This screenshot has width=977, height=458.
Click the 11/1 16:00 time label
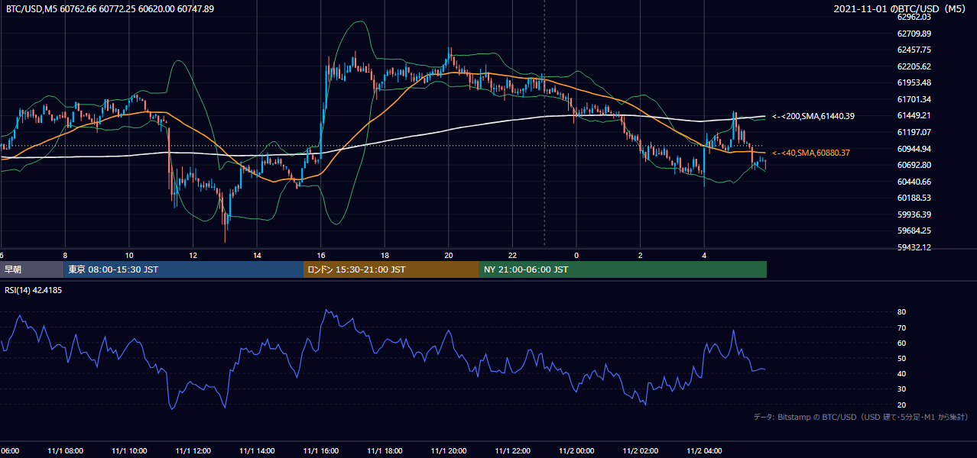click(x=321, y=450)
